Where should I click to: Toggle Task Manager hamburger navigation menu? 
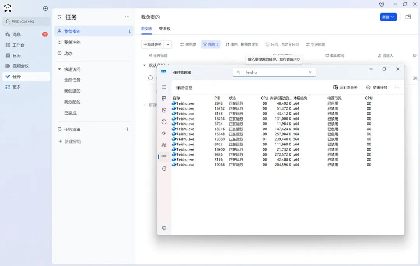[x=164, y=87]
